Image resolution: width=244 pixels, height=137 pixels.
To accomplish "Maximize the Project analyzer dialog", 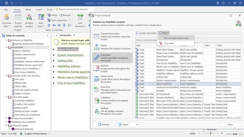I will pos(231,15).
